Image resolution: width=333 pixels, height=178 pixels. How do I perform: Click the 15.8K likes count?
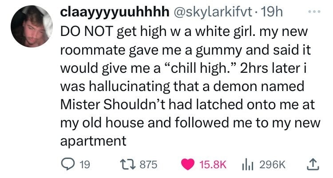tap(213, 165)
